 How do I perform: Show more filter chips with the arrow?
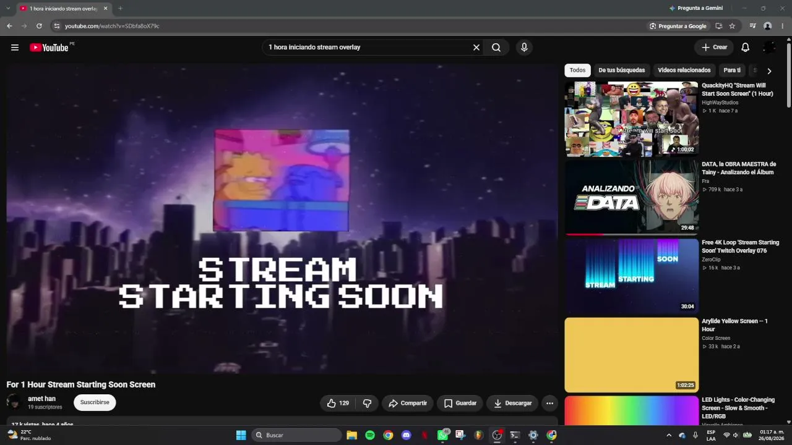(x=769, y=70)
